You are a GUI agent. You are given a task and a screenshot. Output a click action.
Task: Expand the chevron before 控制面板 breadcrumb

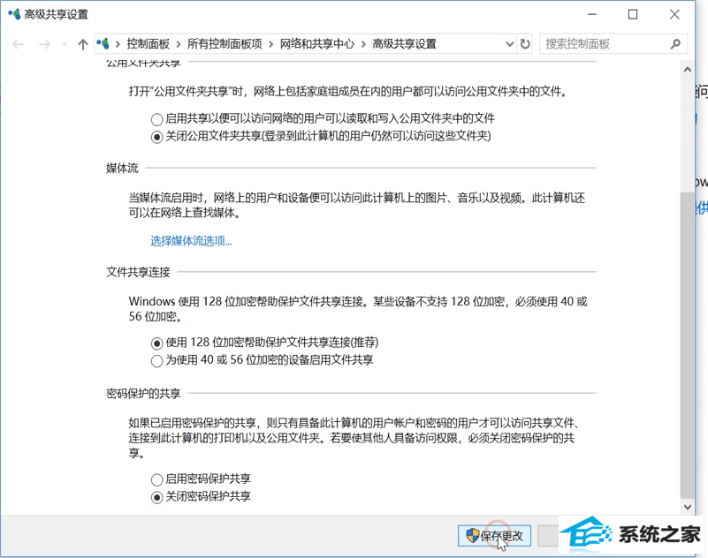(118, 44)
